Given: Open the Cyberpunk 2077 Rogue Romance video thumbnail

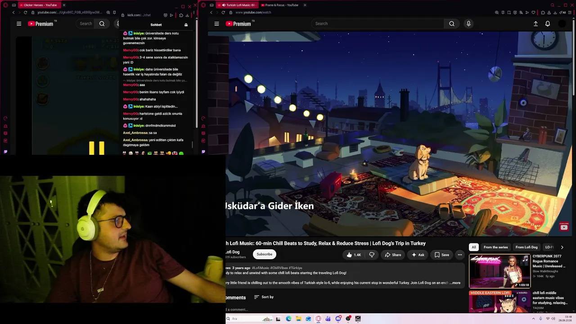Looking at the screenshot, I should (x=499, y=271).
